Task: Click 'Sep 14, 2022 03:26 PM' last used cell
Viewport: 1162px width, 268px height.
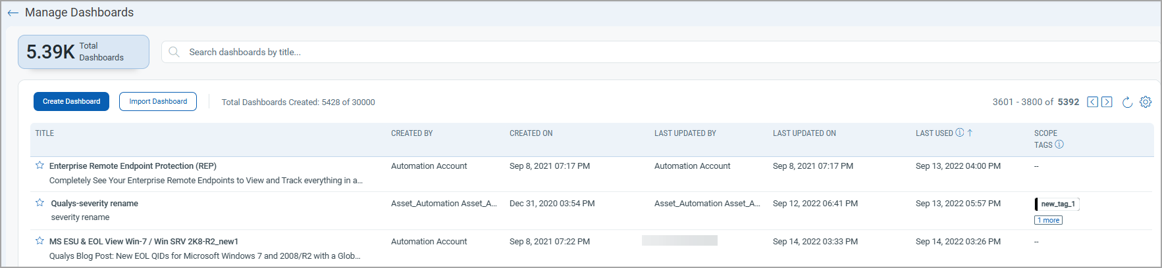Action: pyautogui.click(x=958, y=242)
